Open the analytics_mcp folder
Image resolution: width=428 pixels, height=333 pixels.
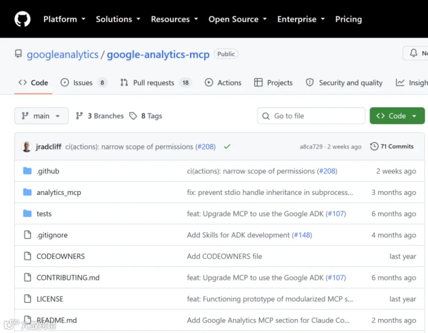[x=59, y=193]
